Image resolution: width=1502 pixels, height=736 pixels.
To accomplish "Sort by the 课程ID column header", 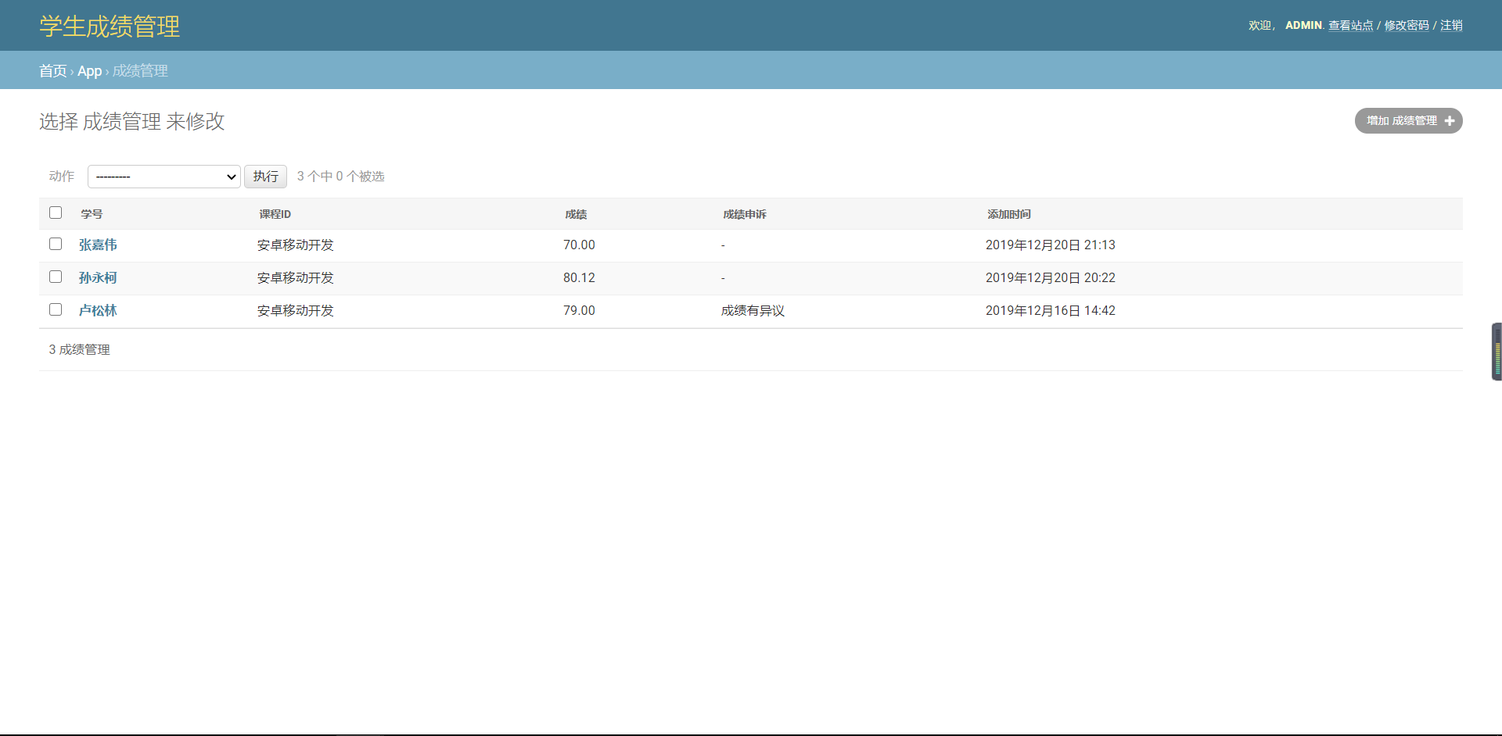I will coord(275,214).
